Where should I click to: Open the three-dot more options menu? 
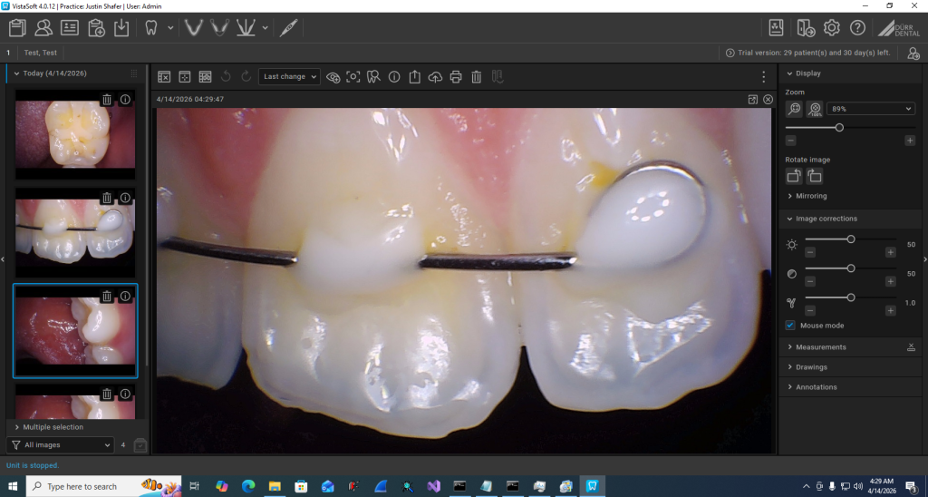click(x=764, y=77)
